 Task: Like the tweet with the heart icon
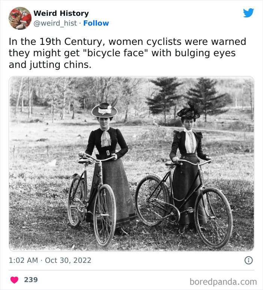click(x=14, y=280)
